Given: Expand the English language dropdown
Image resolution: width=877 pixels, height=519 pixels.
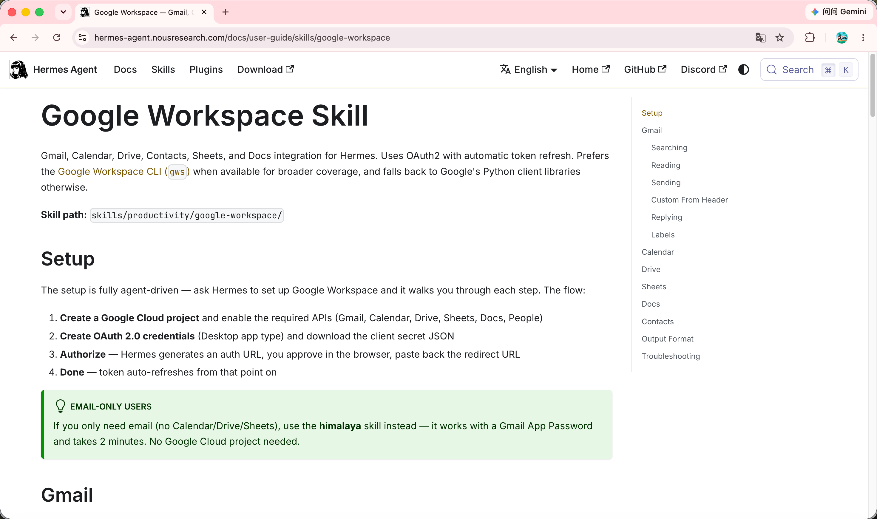Looking at the screenshot, I should click(528, 69).
